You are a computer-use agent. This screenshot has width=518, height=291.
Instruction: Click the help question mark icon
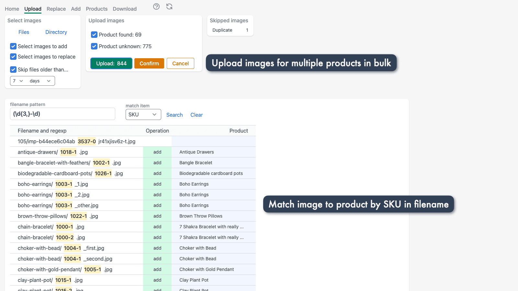point(156,6)
